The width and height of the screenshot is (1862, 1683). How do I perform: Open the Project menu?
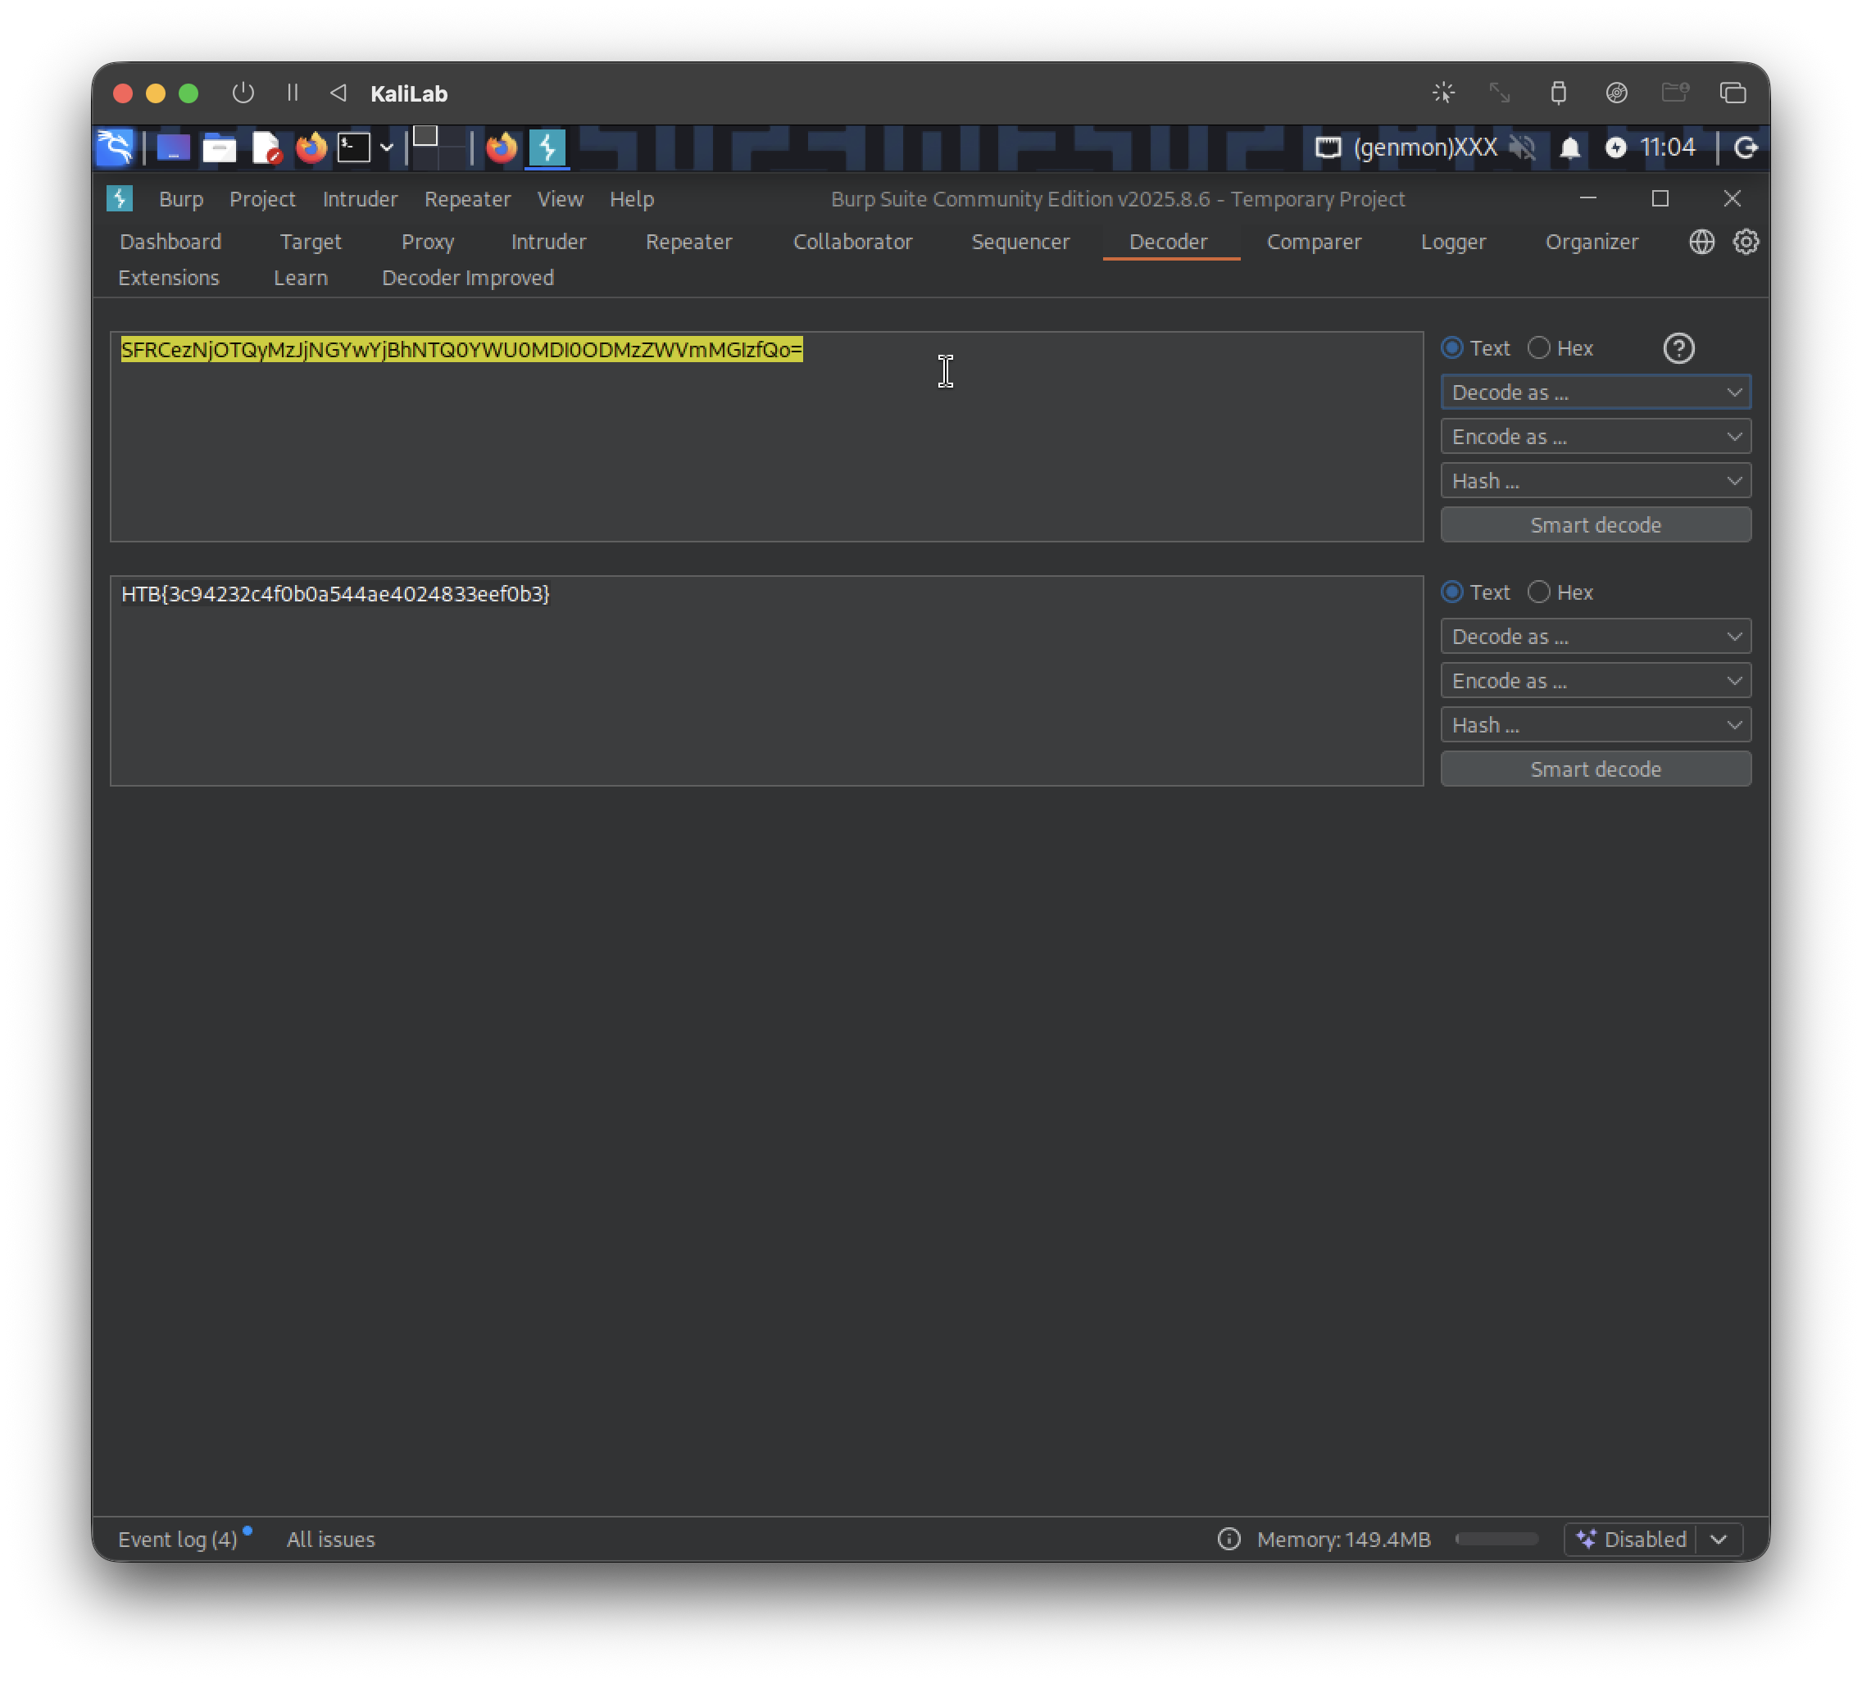point(262,198)
